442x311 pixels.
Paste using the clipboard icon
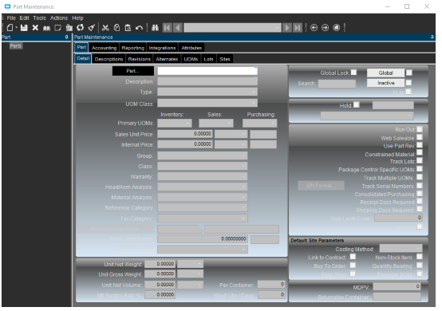(x=128, y=28)
